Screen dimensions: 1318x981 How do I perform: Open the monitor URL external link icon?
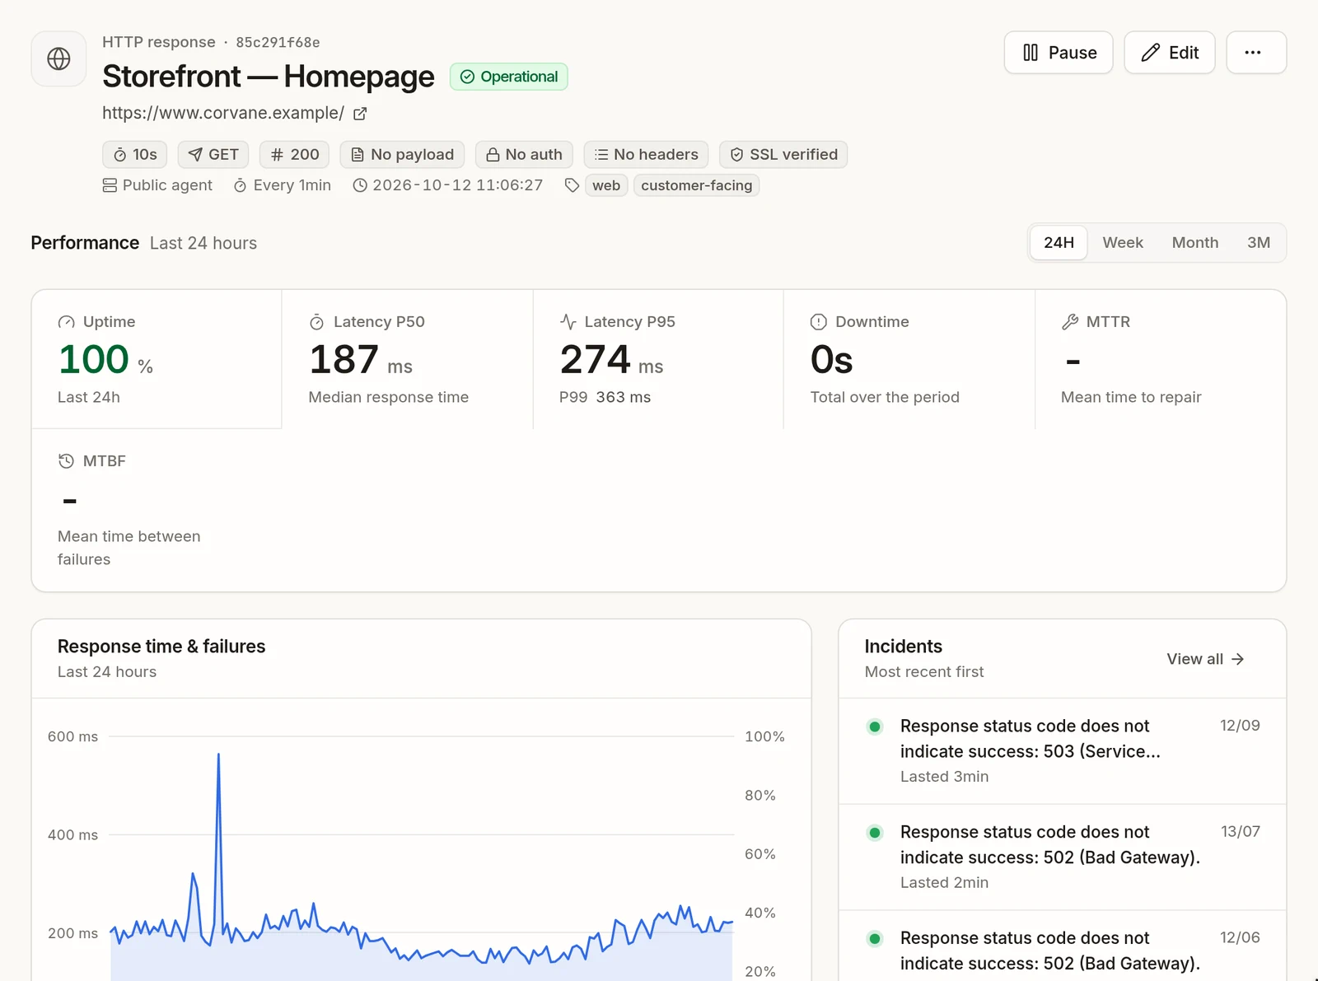tap(360, 114)
